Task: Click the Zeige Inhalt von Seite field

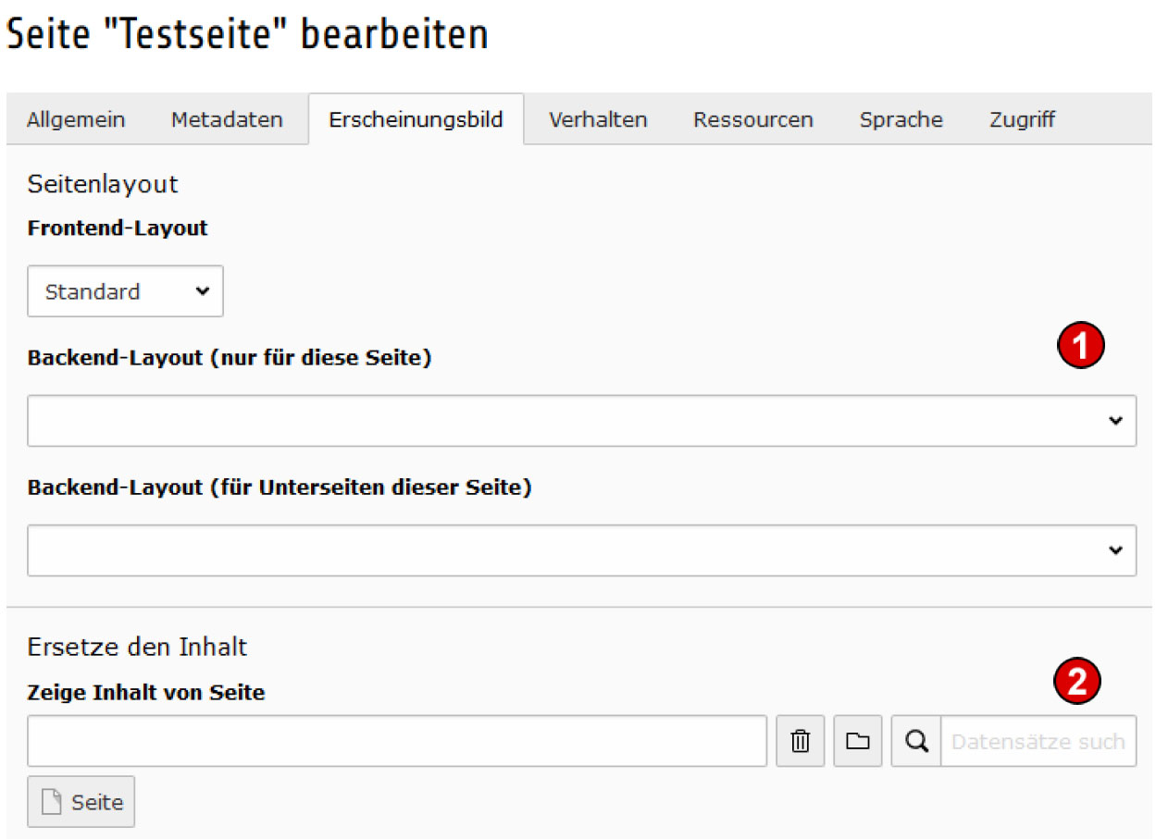Action: pos(397,741)
